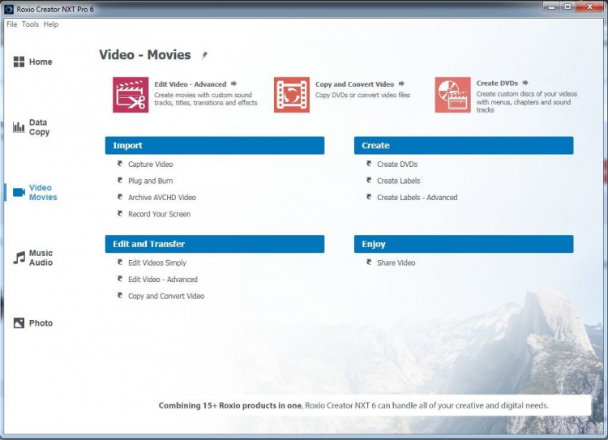608x440 pixels.
Task: Switch to the Home tab label
Action: [41, 62]
